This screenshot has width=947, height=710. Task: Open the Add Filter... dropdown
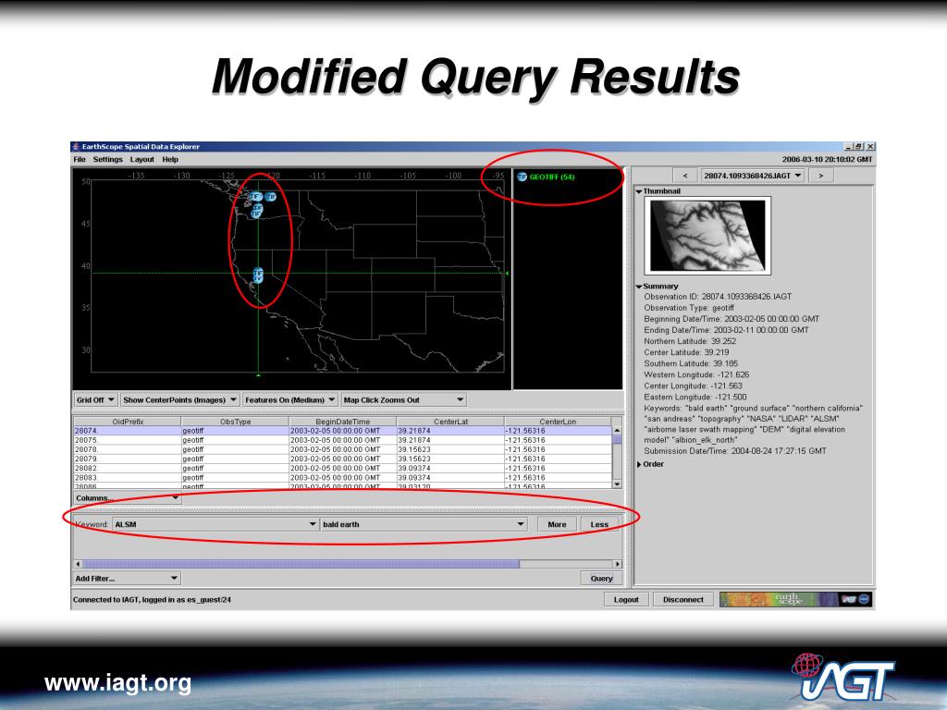pyautogui.click(x=126, y=579)
